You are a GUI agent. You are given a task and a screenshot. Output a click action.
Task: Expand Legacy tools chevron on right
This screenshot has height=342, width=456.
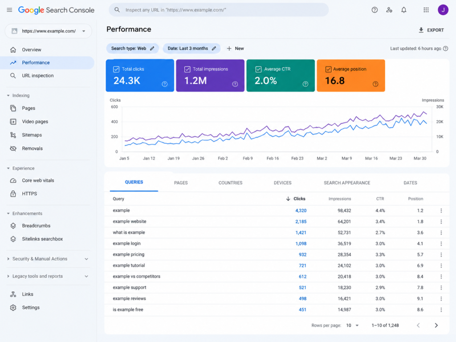tap(86, 276)
